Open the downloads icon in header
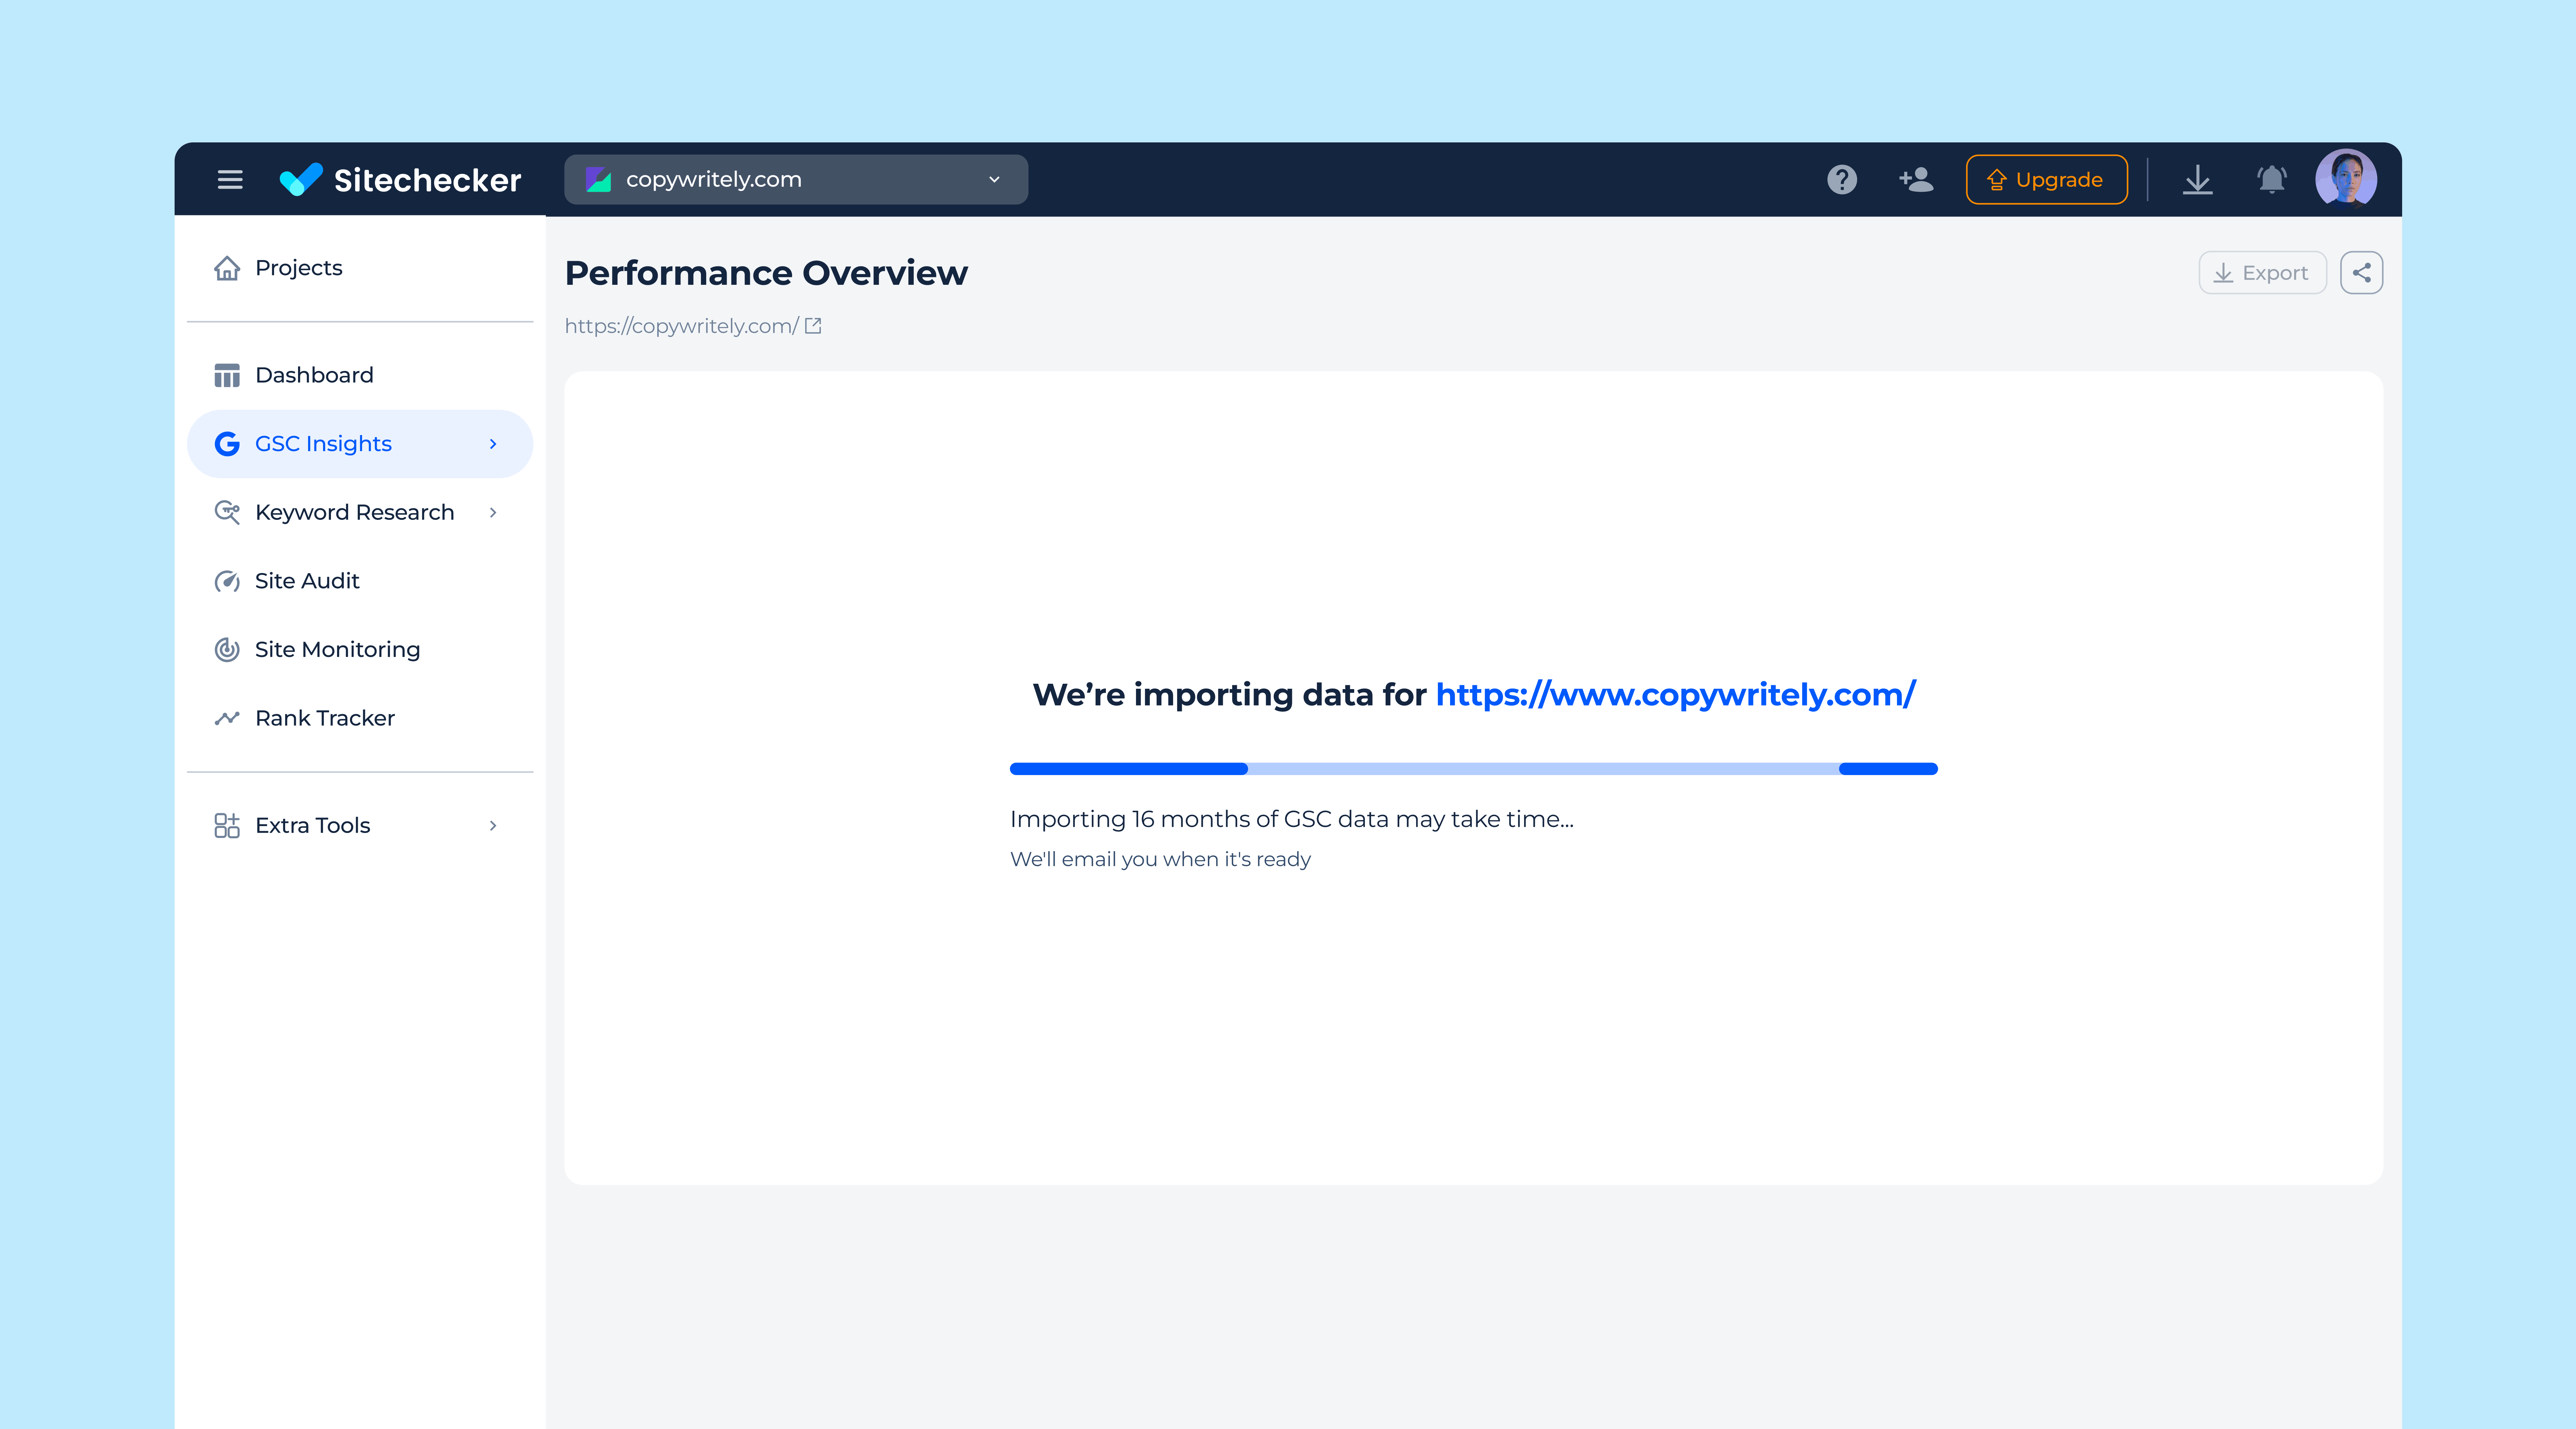 point(2197,180)
